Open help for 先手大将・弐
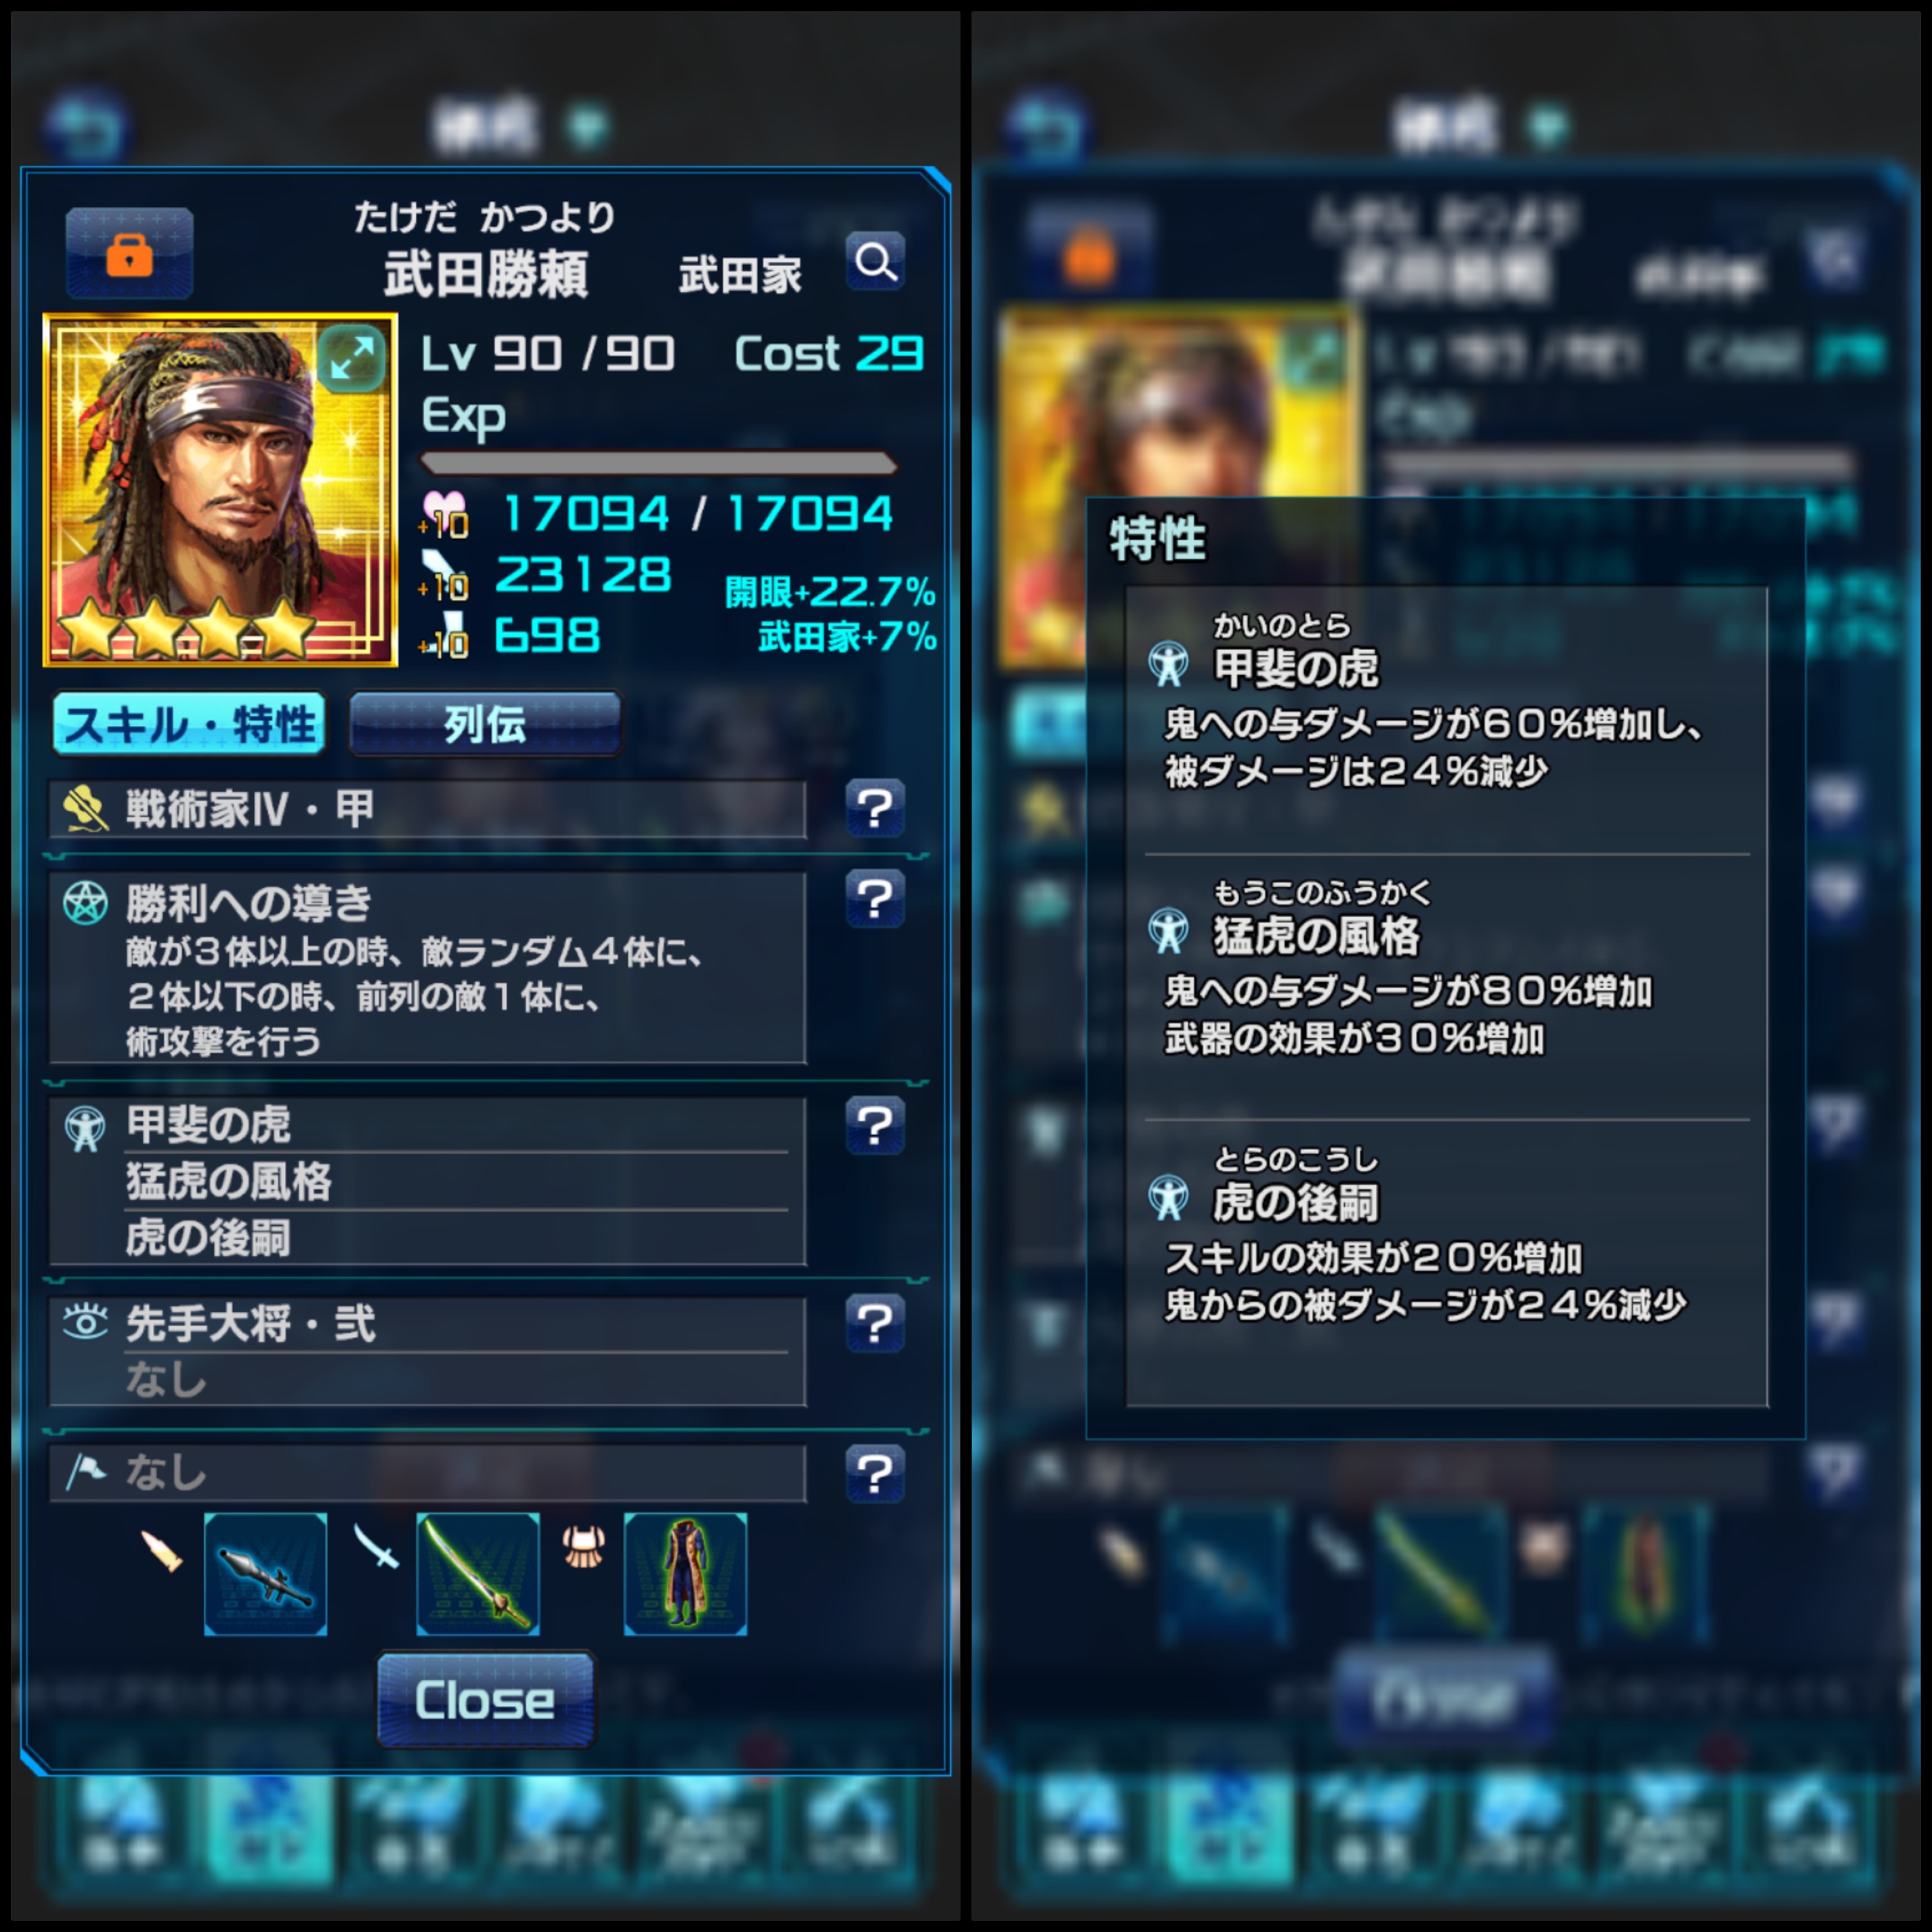The width and height of the screenshot is (1932, 1932). pos(875,1324)
